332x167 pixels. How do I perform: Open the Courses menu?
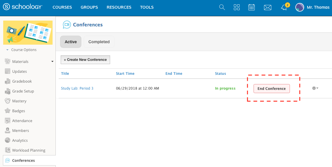click(62, 7)
